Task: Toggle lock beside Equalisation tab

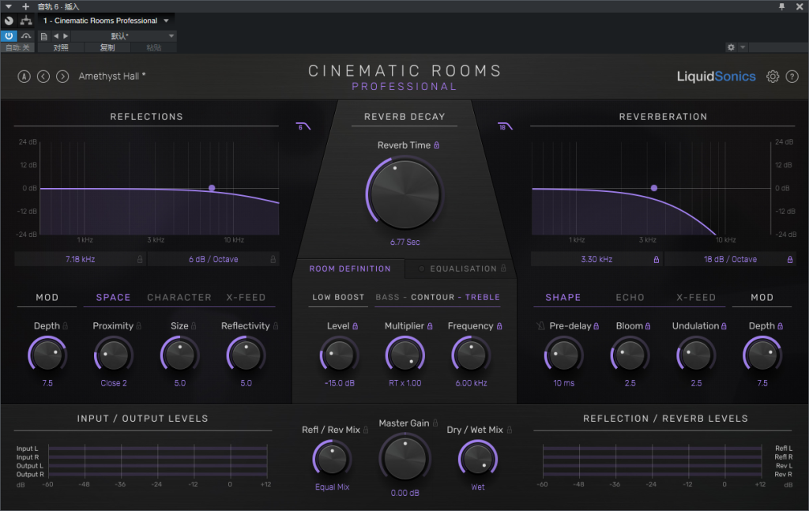Action: 503,268
